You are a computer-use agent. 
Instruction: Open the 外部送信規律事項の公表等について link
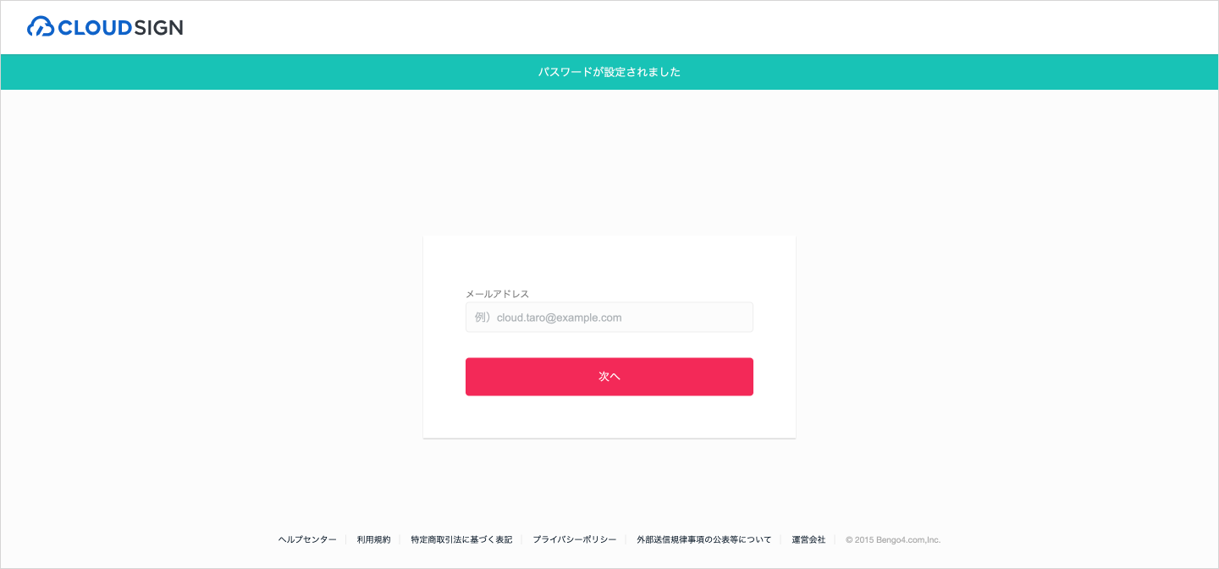pos(703,539)
